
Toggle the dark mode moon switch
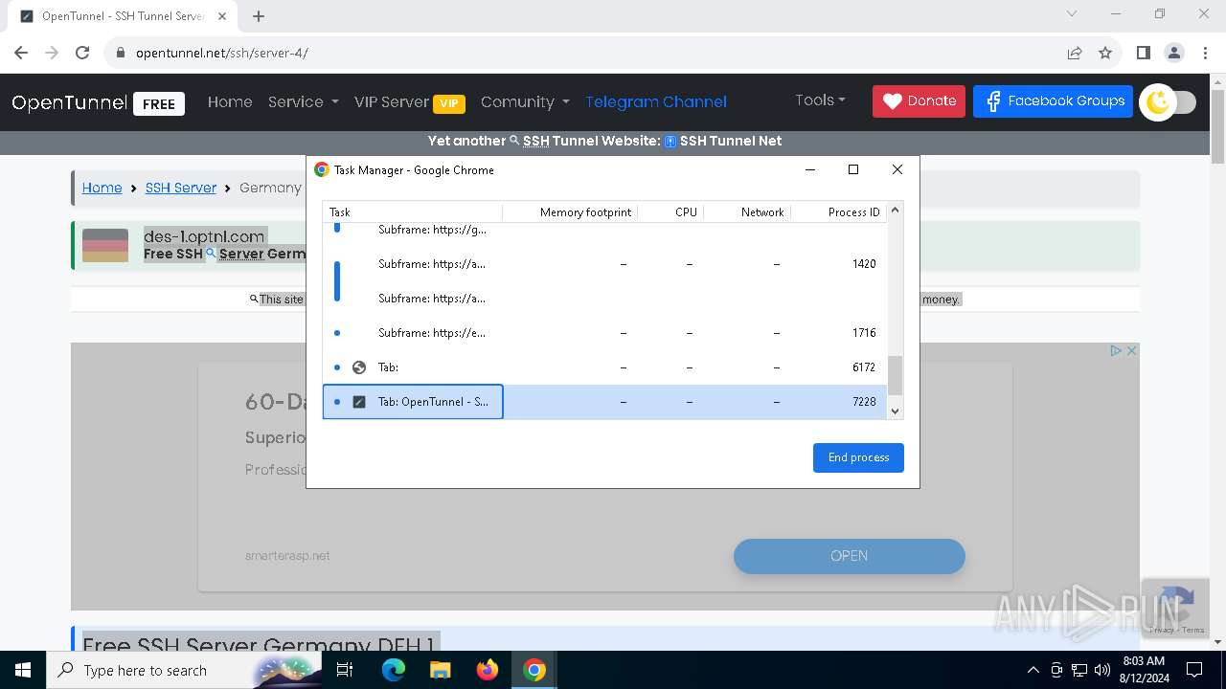[x=1169, y=101]
